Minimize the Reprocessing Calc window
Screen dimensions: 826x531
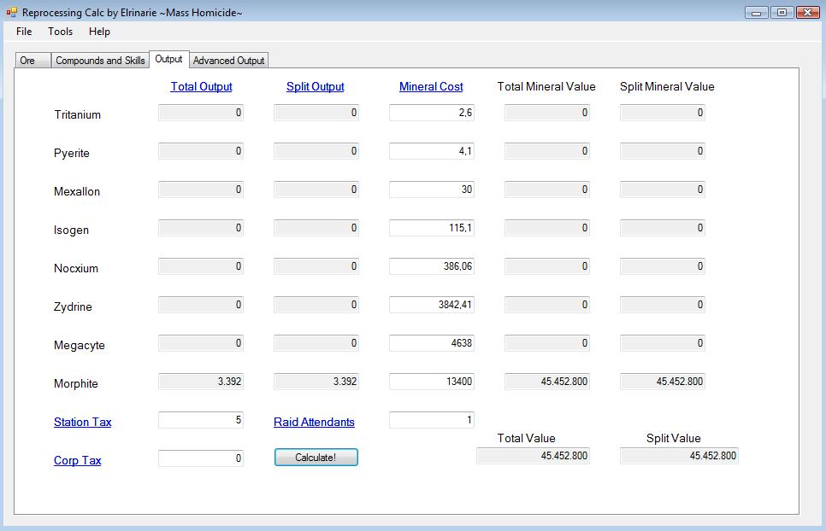(757, 13)
